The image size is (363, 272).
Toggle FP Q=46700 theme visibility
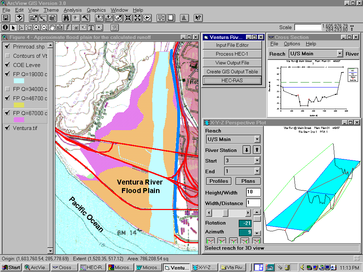tap(7, 98)
